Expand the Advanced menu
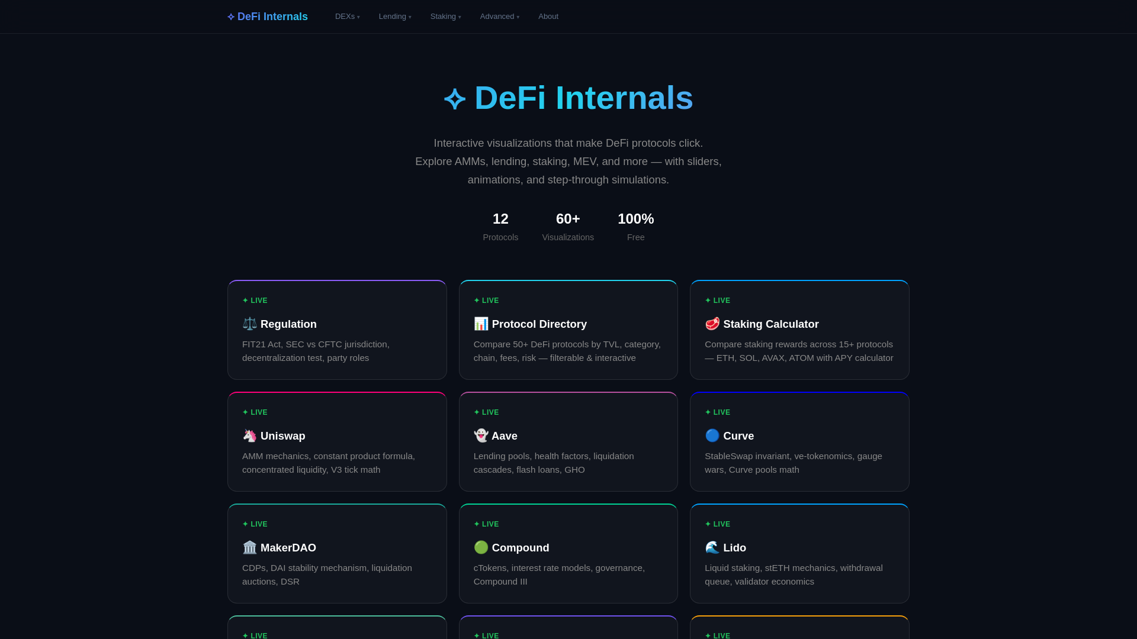Viewport: 1137px width, 639px height. [499, 17]
